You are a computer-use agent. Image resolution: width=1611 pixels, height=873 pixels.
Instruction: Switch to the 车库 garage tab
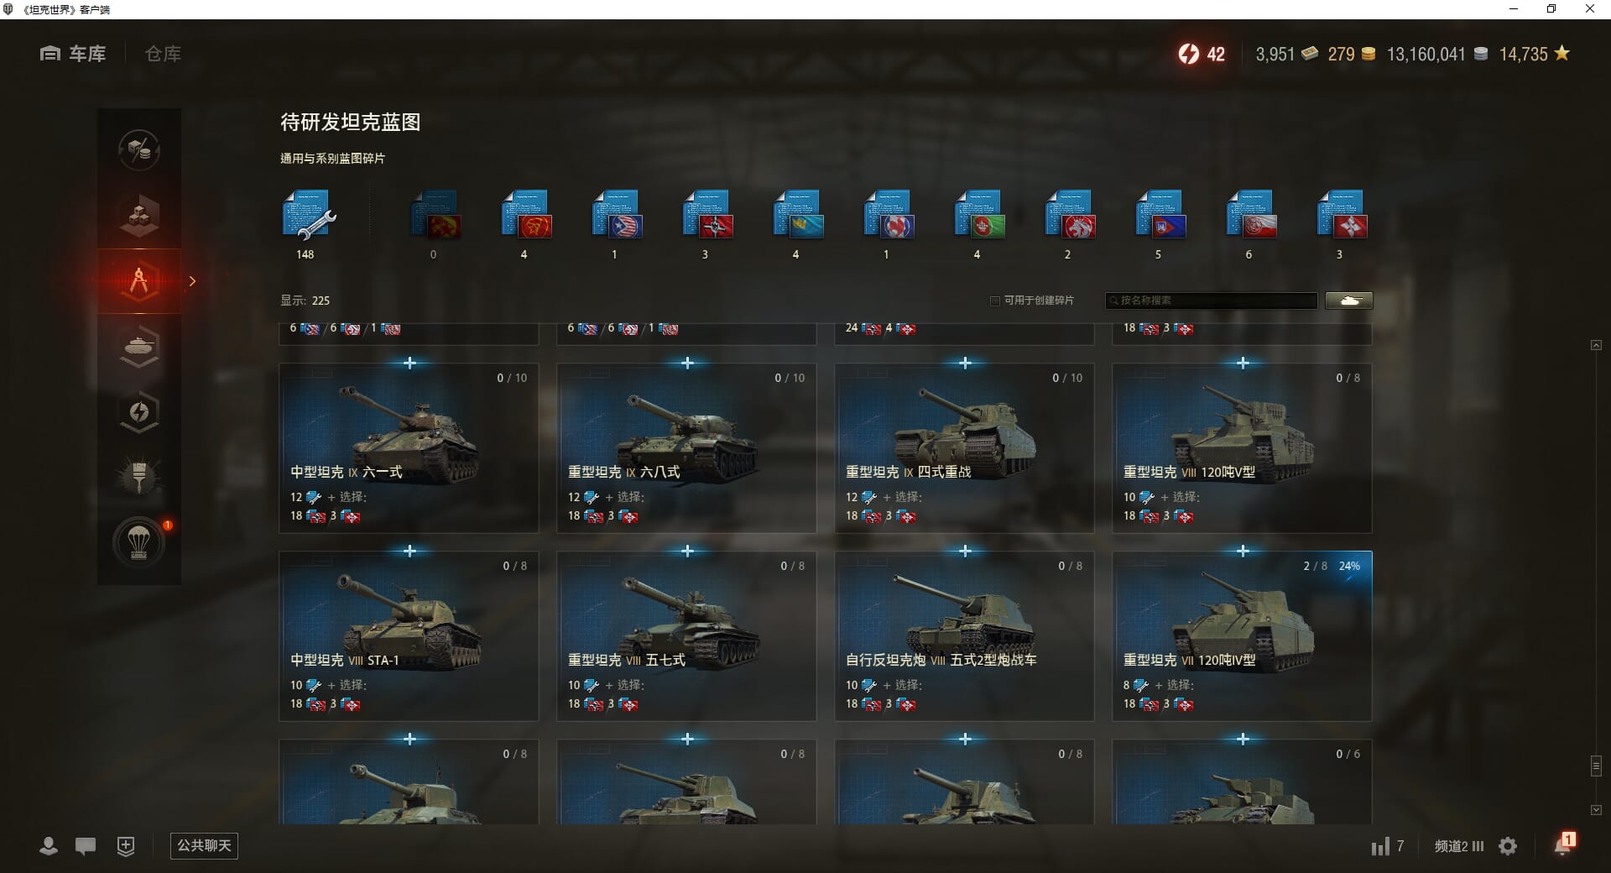[73, 54]
